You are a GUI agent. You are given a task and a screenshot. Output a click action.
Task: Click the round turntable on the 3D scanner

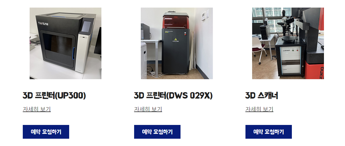tap(290, 37)
